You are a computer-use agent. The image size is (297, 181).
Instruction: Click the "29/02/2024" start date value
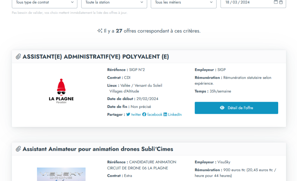coord(148,99)
